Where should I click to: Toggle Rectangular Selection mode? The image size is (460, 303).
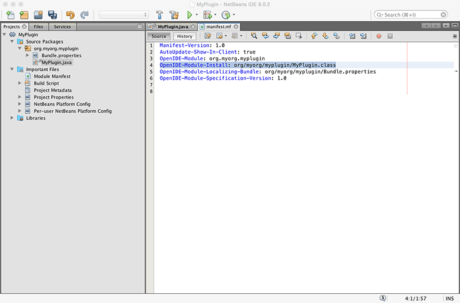click(298, 36)
